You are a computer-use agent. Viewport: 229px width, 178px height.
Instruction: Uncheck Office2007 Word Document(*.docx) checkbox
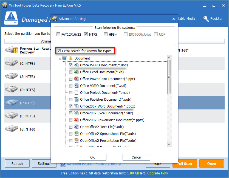[x=70, y=106]
